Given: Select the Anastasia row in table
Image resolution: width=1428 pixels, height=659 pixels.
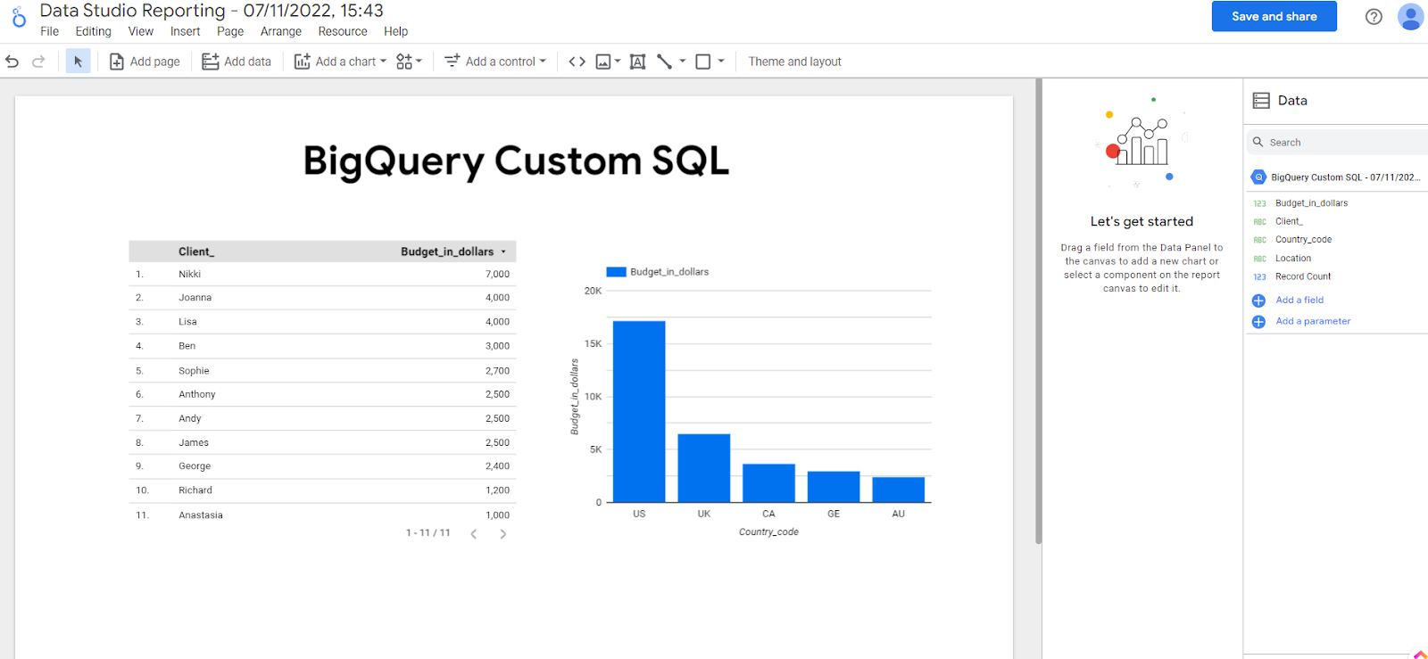Looking at the screenshot, I should pyautogui.click(x=322, y=515).
